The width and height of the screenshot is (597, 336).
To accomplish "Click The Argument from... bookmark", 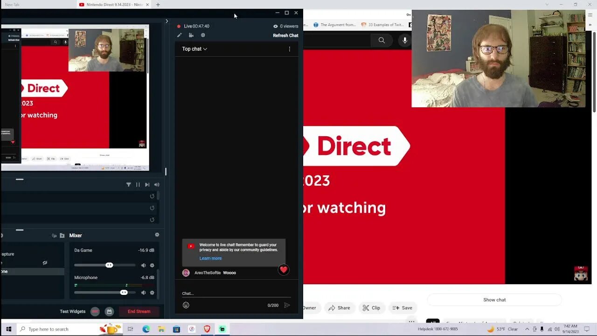I will coord(335,25).
